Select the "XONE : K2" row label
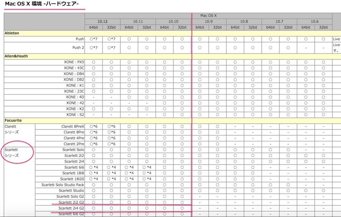 [75, 109]
